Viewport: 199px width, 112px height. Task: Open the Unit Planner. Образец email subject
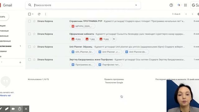pos(81,47)
